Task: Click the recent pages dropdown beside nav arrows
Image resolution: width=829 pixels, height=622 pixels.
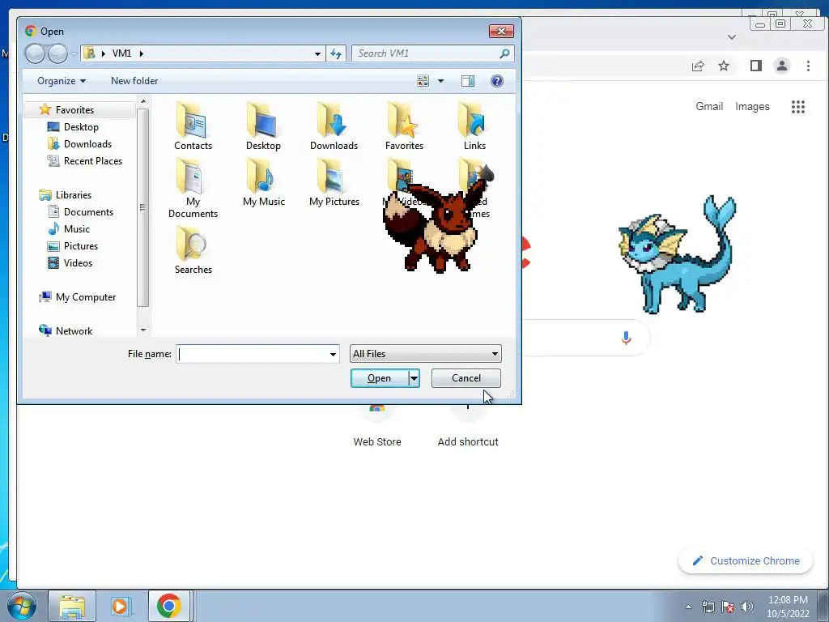Action: click(x=74, y=53)
